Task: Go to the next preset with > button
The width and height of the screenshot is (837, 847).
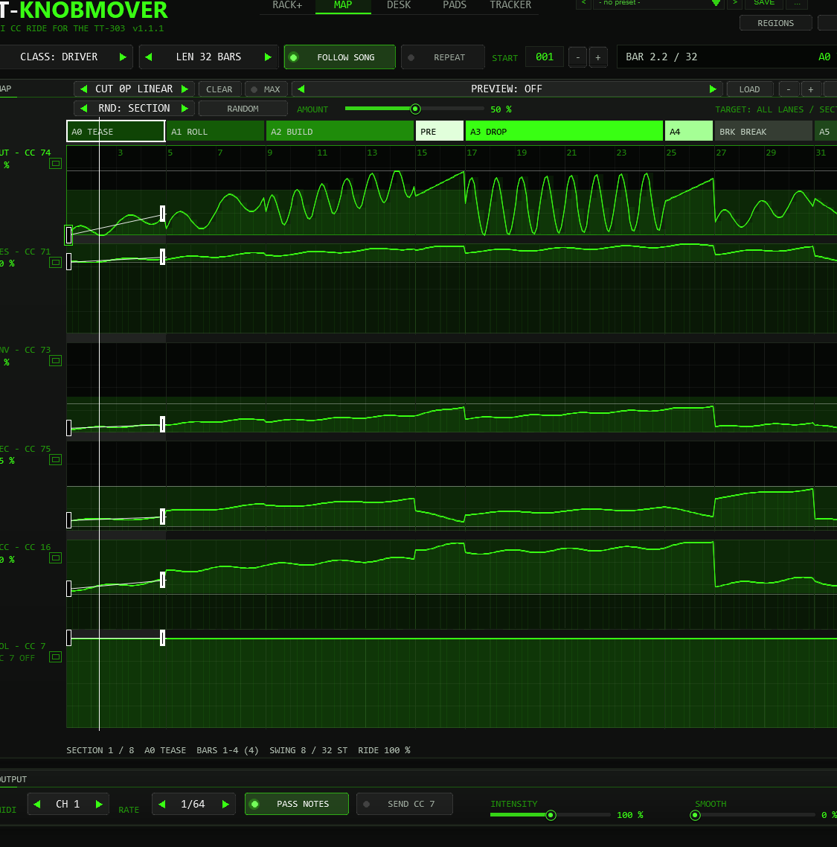Action: tap(735, 3)
